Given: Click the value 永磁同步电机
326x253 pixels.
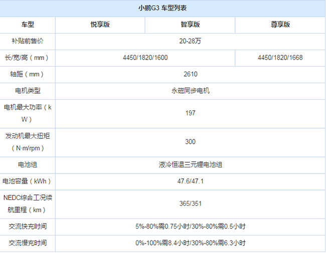Looking at the screenshot, I should [190, 91].
